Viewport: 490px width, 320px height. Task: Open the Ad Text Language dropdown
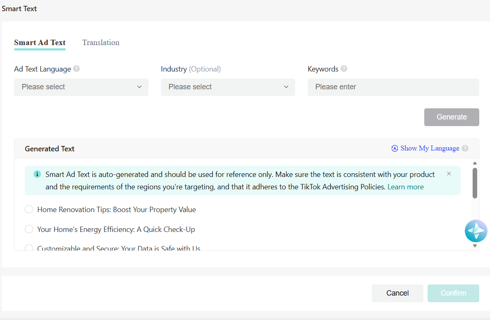pyautogui.click(x=81, y=87)
